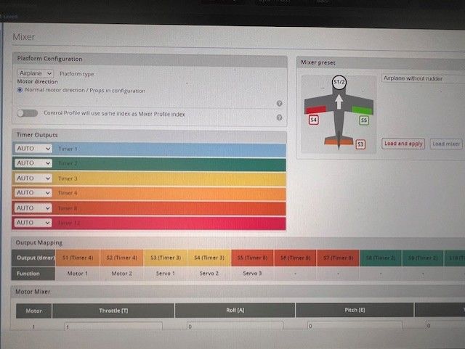465x349 pixels.
Task: Click the S1 (Timer 4) output mapping cell
Action: coord(77,258)
